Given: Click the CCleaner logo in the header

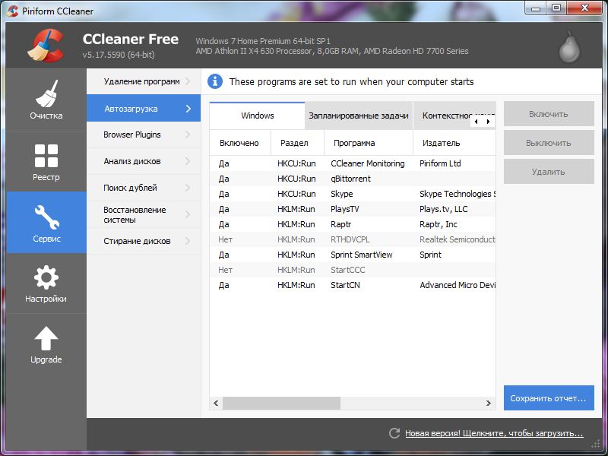Looking at the screenshot, I should pos(46,45).
